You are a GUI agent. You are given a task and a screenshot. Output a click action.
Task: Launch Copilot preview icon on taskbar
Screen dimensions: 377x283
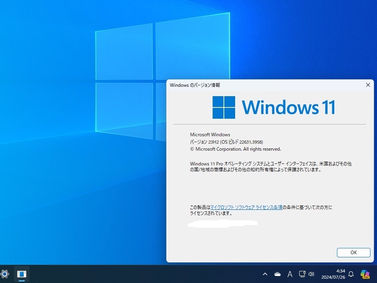click(365, 274)
